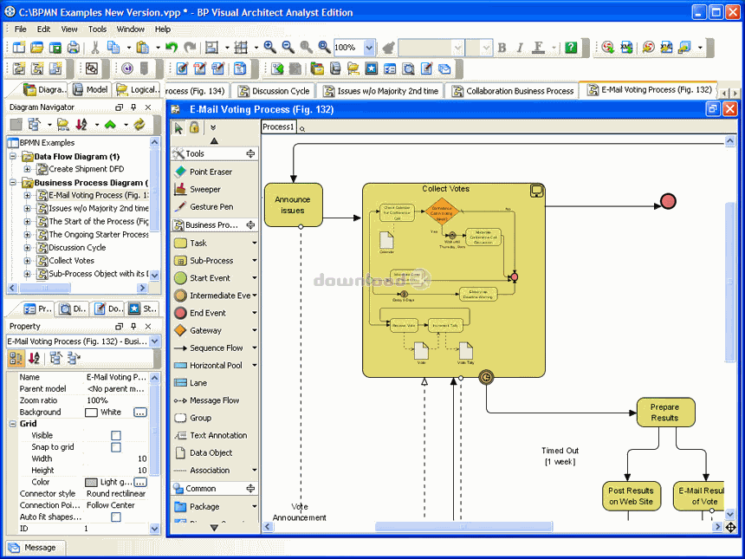Toggle alphabetical sort in Property pane
The height and width of the screenshot is (559, 745).
(x=34, y=358)
